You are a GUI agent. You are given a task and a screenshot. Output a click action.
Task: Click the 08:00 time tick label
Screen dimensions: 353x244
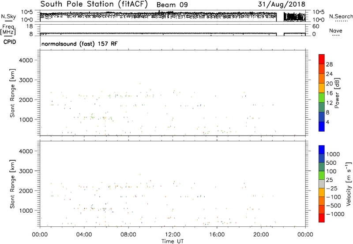[x=128, y=235]
